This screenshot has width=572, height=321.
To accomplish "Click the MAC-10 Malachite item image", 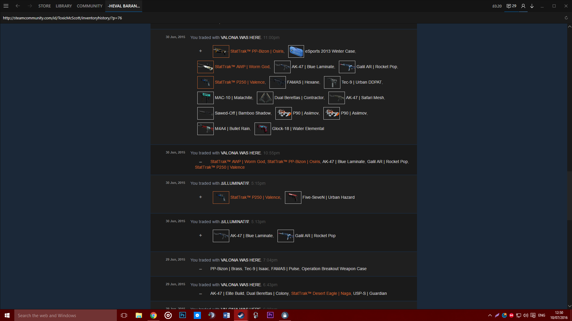I will 205,98.
